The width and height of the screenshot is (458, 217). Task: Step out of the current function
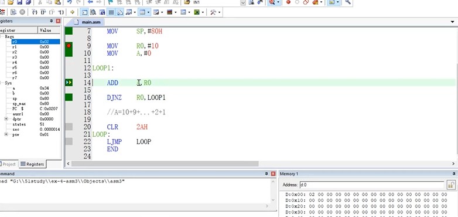[x=52, y=12]
